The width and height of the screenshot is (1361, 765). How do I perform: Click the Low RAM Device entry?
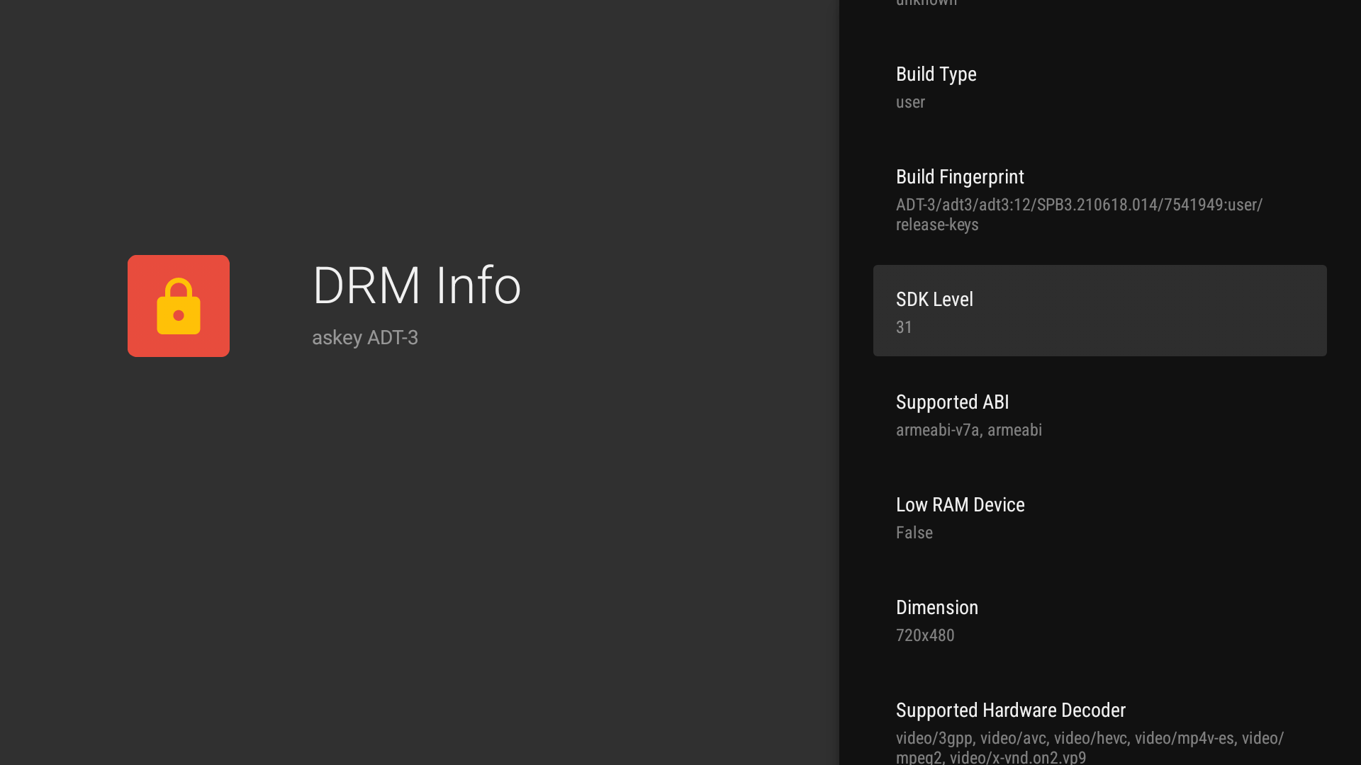[x=960, y=504]
